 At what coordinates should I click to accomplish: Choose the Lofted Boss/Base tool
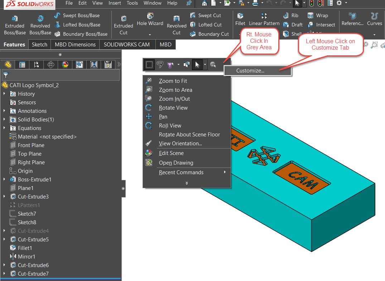pyautogui.click(x=77, y=25)
